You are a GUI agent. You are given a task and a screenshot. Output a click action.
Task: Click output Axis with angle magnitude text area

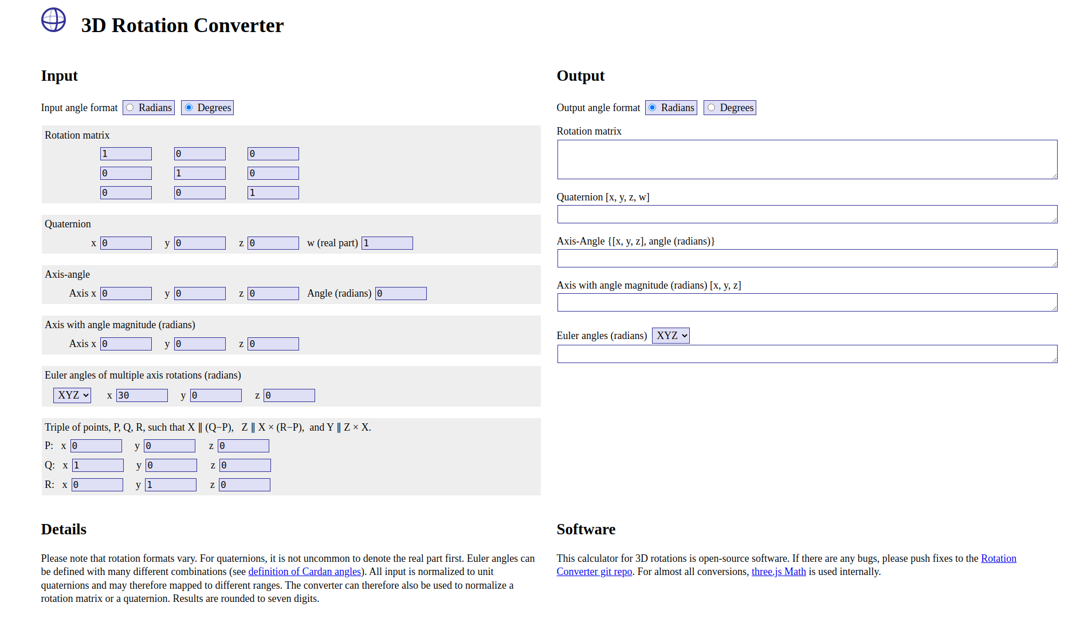tap(807, 303)
